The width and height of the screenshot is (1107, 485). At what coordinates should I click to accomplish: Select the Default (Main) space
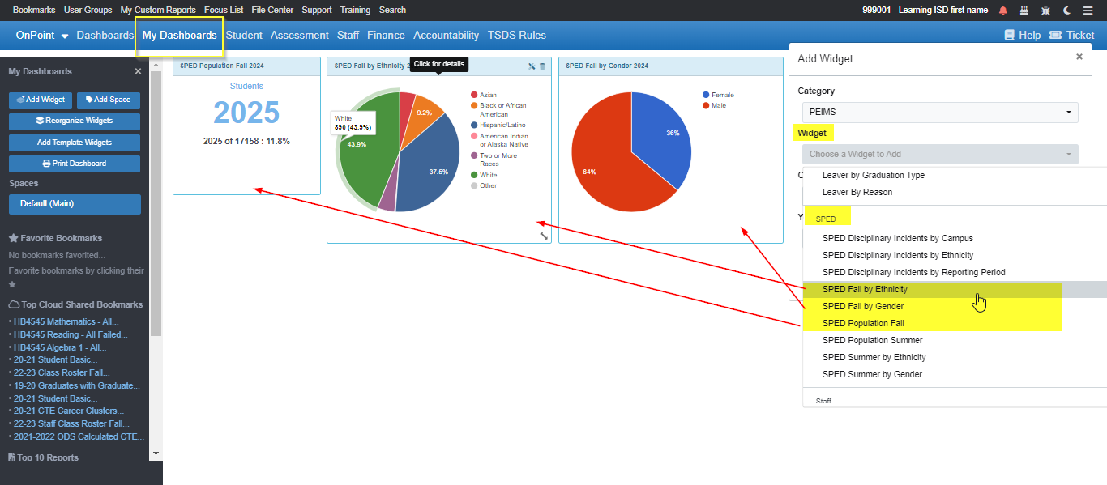74,202
